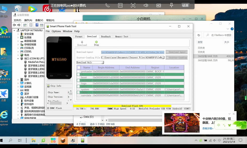247x148 pixels.
Task: Click back arrow in Device Manager toolbar
Action: click(14, 25)
